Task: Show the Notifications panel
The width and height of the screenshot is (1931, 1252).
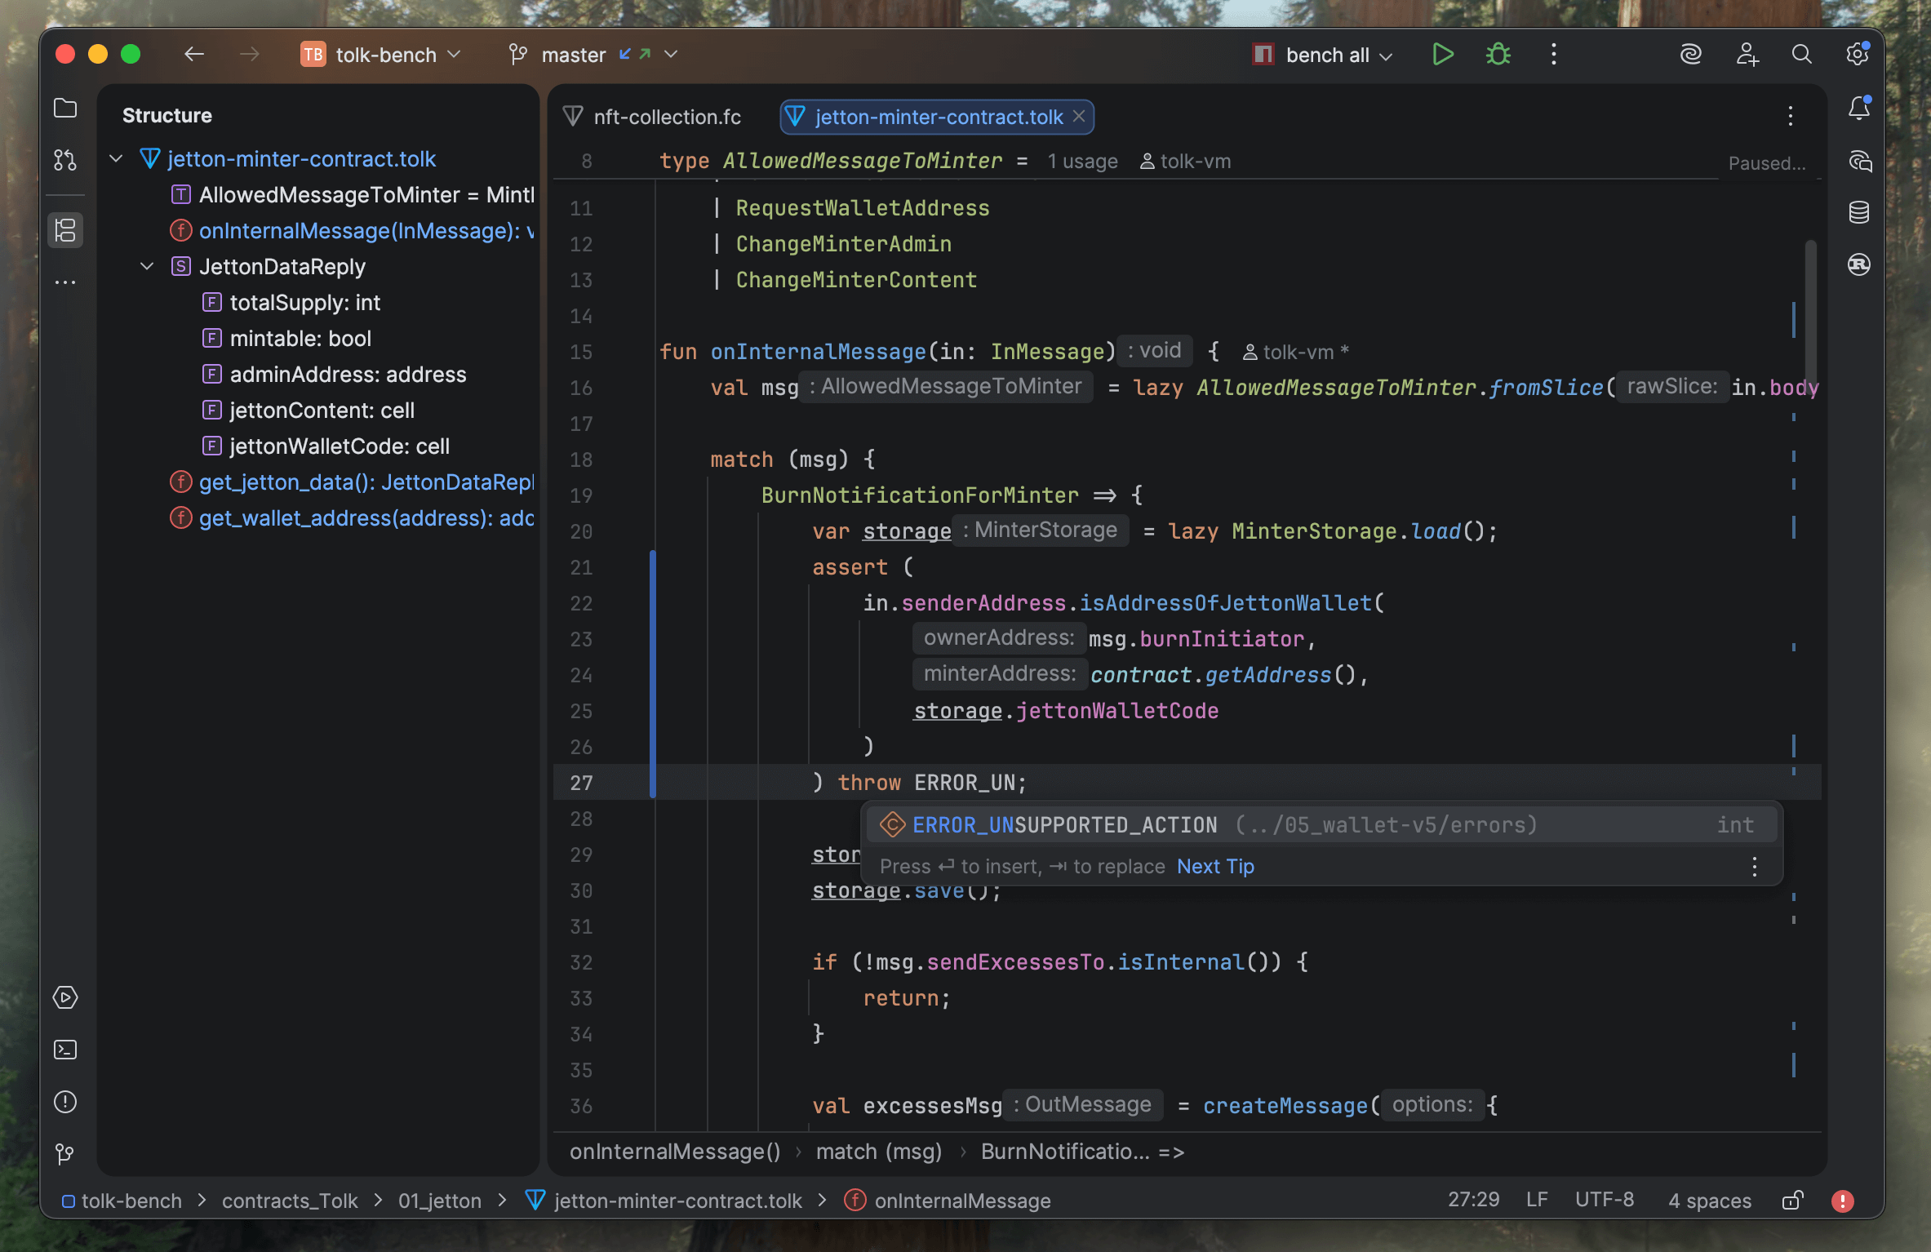Action: click(x=1858, y=109)
